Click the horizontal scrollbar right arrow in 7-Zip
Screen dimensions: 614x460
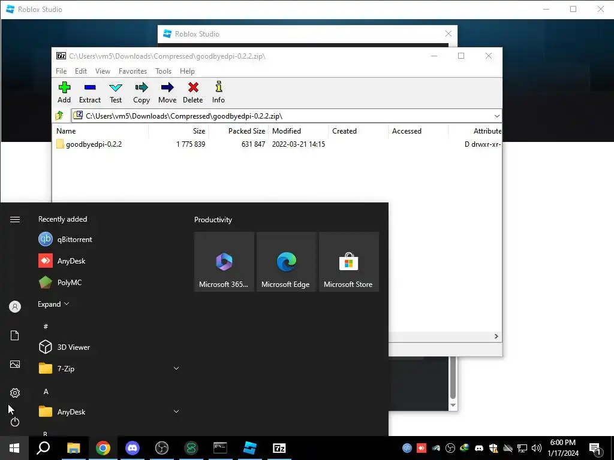point(496,337)
